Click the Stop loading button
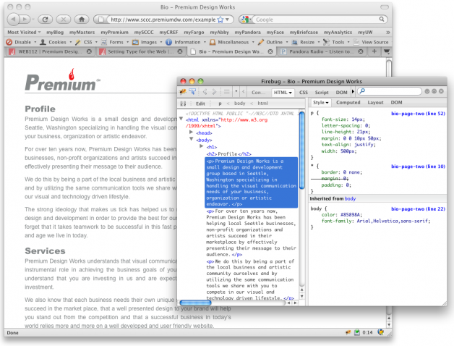This screenshot has height=346, width=454. point(64,20)
